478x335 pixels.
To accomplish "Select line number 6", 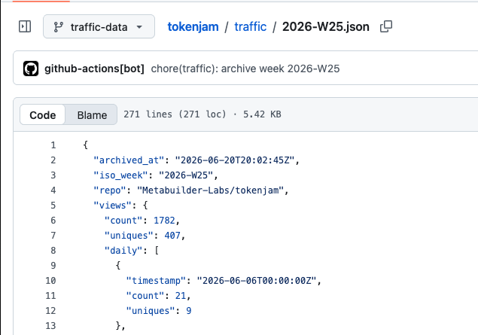I will [x=53, y=220].
